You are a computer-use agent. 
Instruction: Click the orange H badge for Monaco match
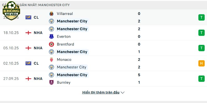click(201, 63)
